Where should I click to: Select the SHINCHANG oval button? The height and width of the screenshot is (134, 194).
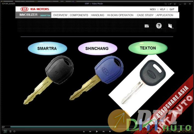[98, 48]
